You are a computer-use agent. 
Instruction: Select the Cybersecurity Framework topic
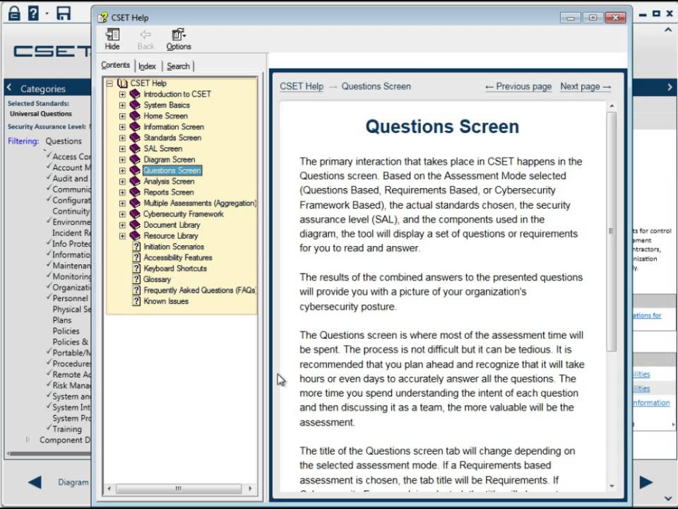184,213
